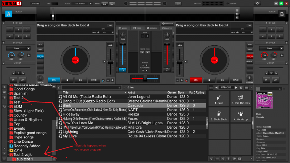Toggle VINYL mode on deck A
This screenshot has height=163, width=290.
(40, 50)
